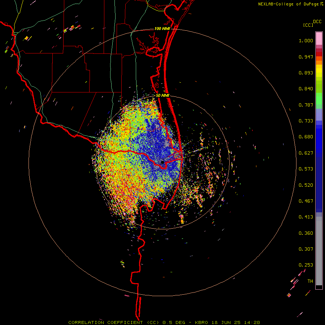Click the 14:20 timestamp in bottom caption
325x325 pixels.
pyautogui.click(x=251, y=322)
